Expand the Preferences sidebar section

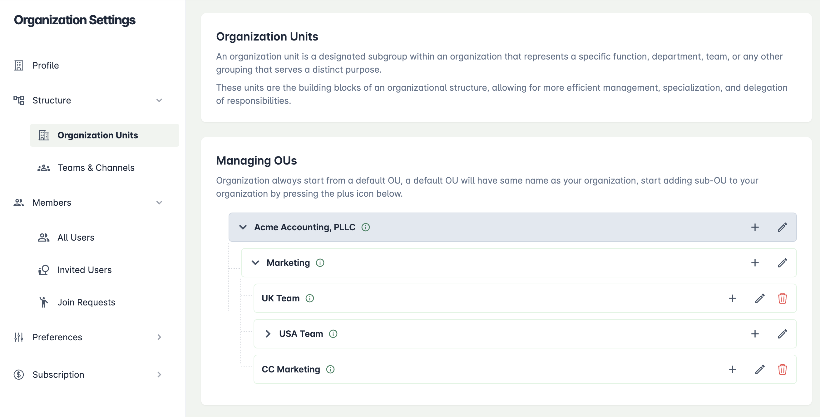pos(159,337)
